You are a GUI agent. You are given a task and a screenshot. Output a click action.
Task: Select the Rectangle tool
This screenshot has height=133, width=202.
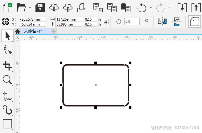click(7, 124)
